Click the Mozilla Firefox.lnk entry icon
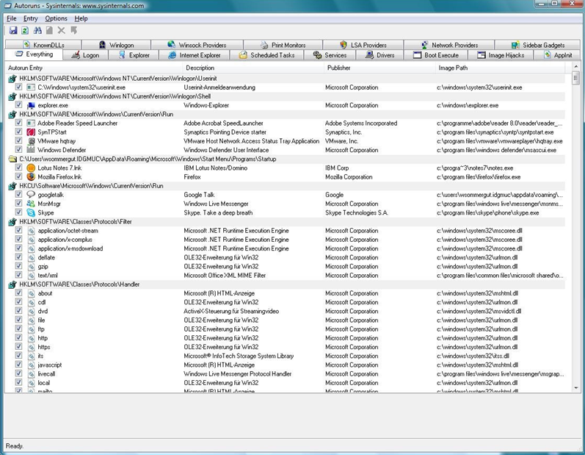Image resolution: width=585 pixels, height=455 pixels. [31, 176]
